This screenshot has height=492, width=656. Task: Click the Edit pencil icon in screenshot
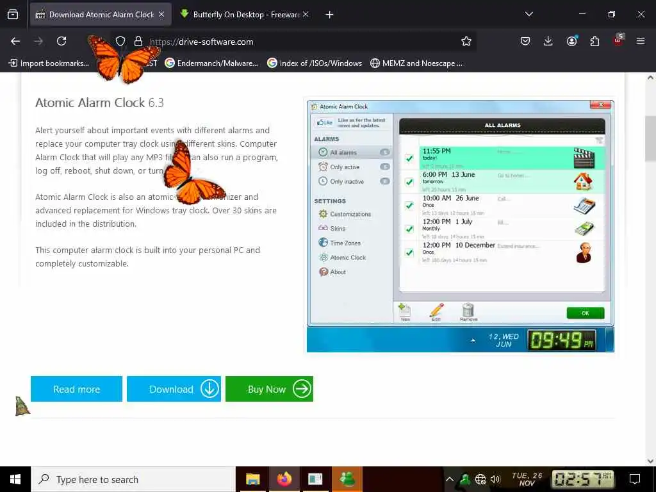[x=436, y=312]
